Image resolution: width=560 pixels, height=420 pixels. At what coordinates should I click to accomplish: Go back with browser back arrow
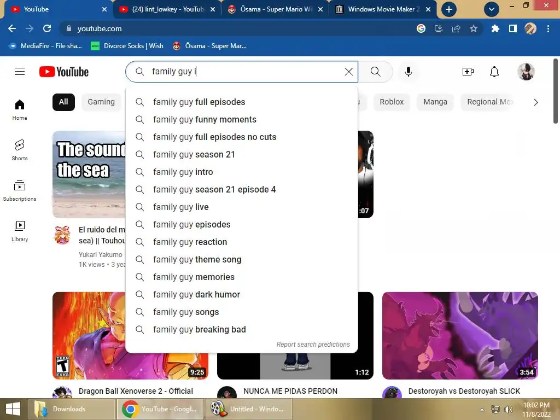[12, 28]
